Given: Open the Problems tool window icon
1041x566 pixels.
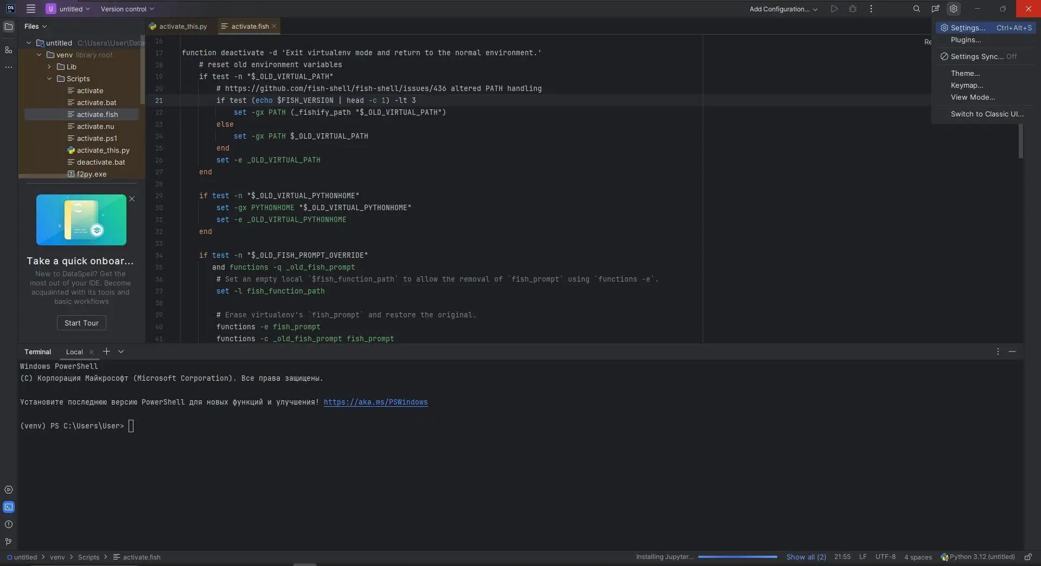Looking at the screenshot, I should tap(9, 524).
